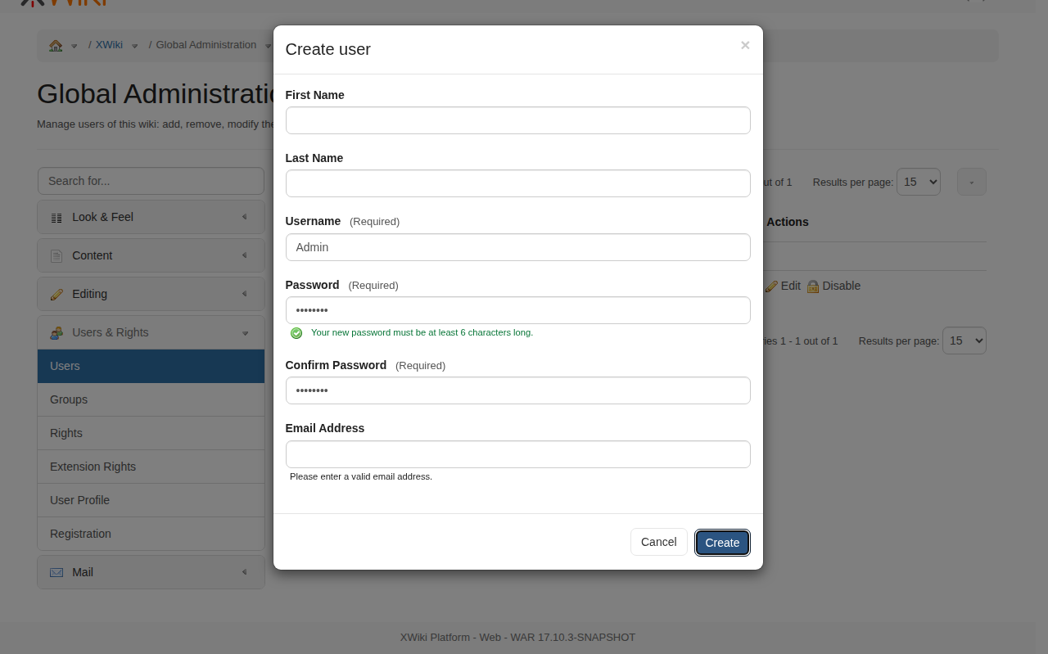Click the Look & Feel section icon
This screenshot has height=654, width=1048.
click(x=56, y=218)
